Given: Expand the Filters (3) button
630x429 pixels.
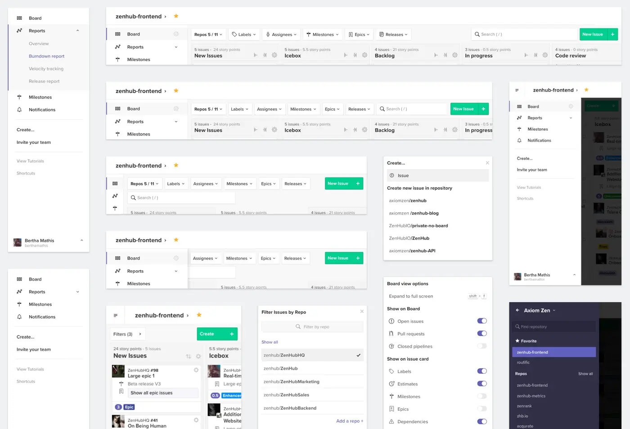Looking at the screenshot, I should pyautogui.click(x=127, y=334).
